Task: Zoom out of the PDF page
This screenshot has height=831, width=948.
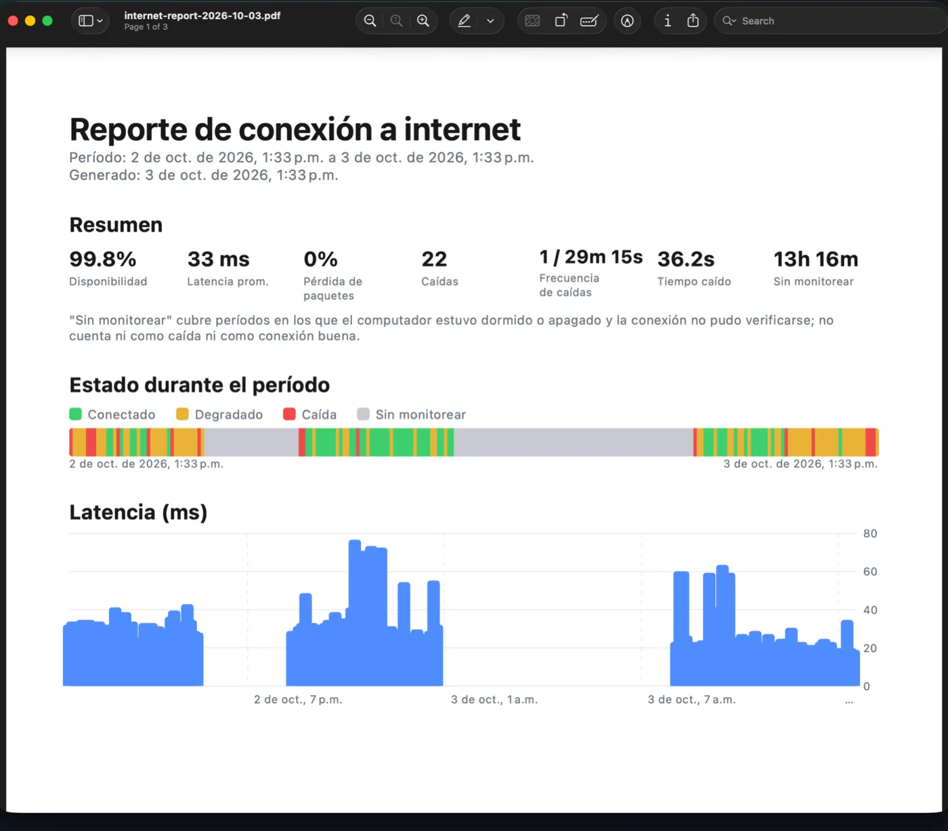Action: [x=370, y=21]
